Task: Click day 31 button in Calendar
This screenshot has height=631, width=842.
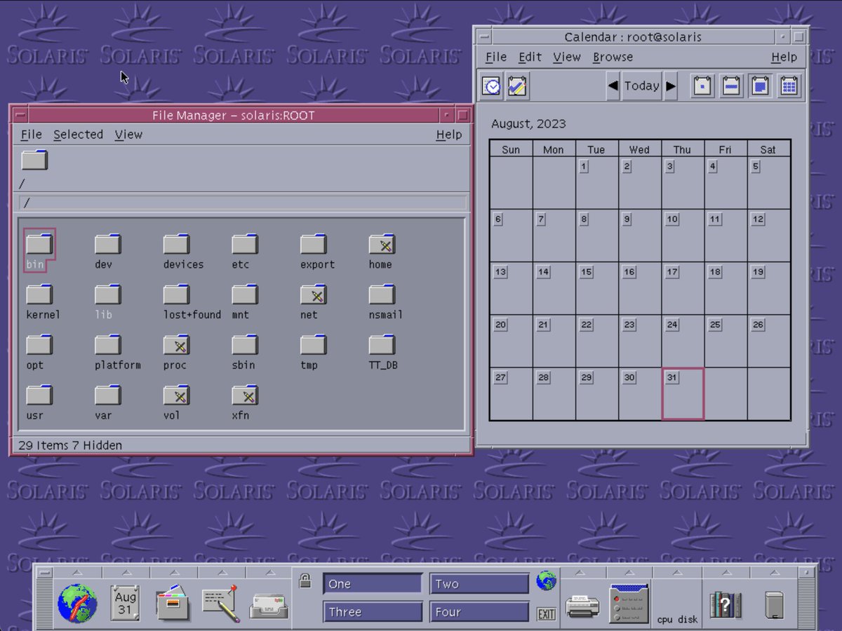Action: (x=672, y=377)
